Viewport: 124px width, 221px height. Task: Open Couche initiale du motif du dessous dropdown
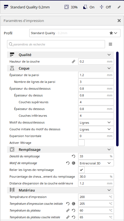96,129
